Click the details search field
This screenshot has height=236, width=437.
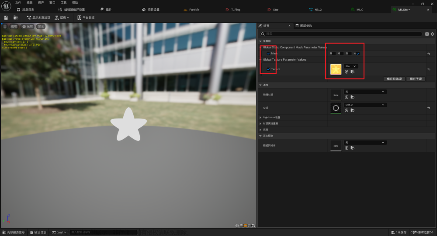point(341,34)
